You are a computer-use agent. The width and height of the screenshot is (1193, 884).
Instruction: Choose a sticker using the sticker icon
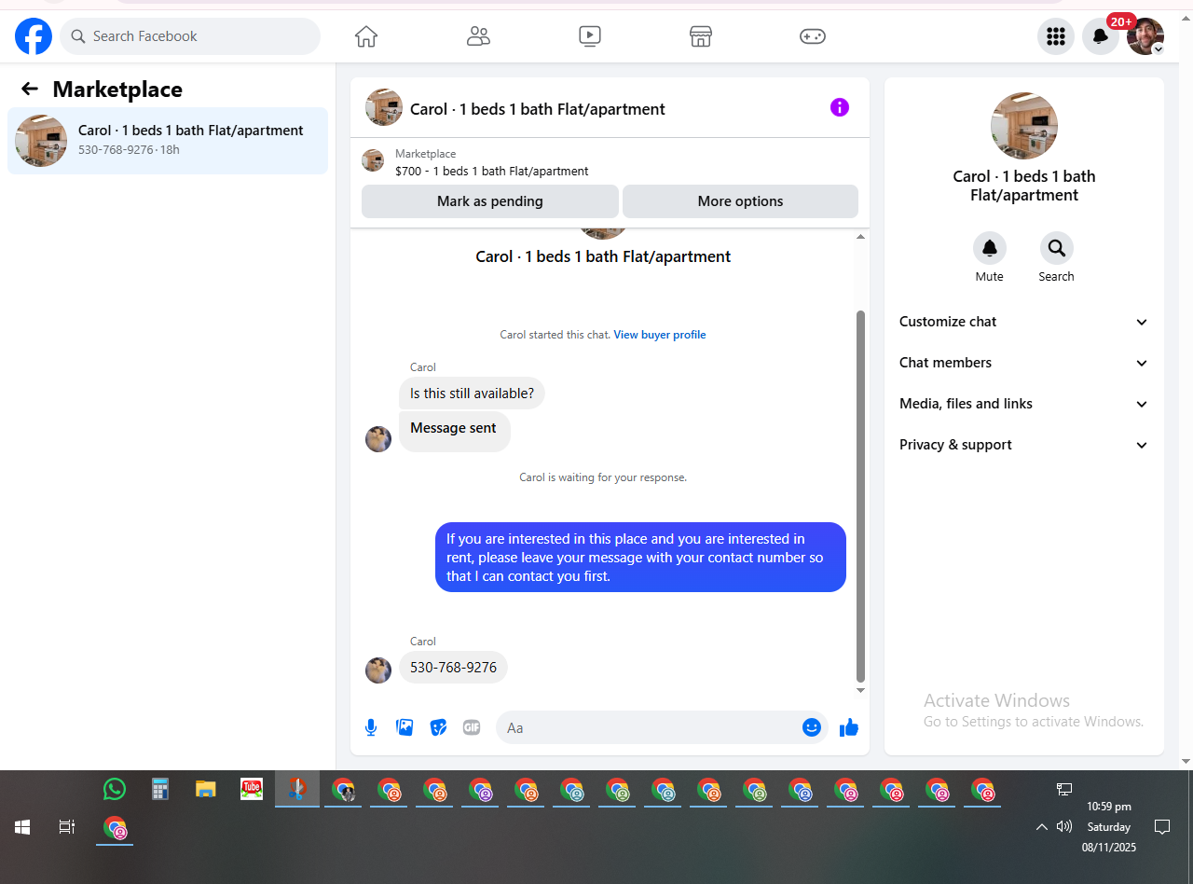click(438, 727)
